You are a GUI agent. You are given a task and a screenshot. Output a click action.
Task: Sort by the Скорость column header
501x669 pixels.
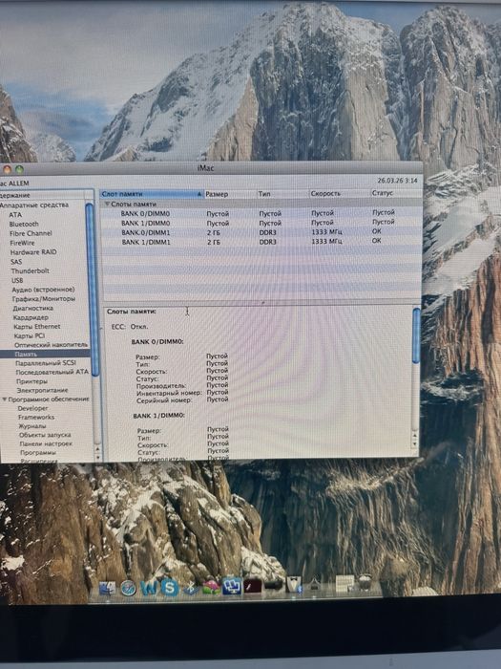coord(340,193)
